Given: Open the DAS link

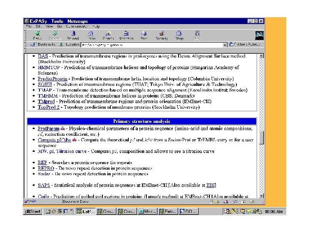Looking at the screenshot, I should tap(43, 56).
